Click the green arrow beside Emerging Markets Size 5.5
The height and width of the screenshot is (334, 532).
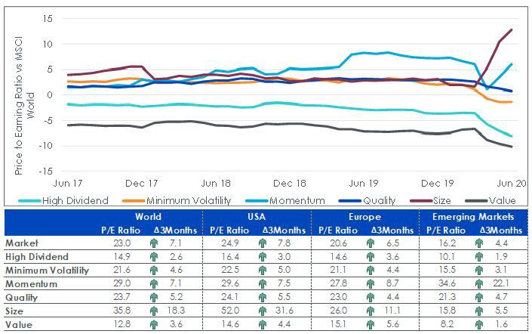click(x=479, y=311)
